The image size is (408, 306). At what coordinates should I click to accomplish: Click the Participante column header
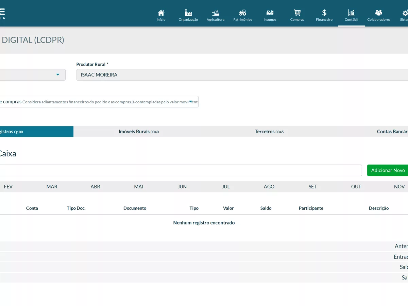(x=311, y=208)
